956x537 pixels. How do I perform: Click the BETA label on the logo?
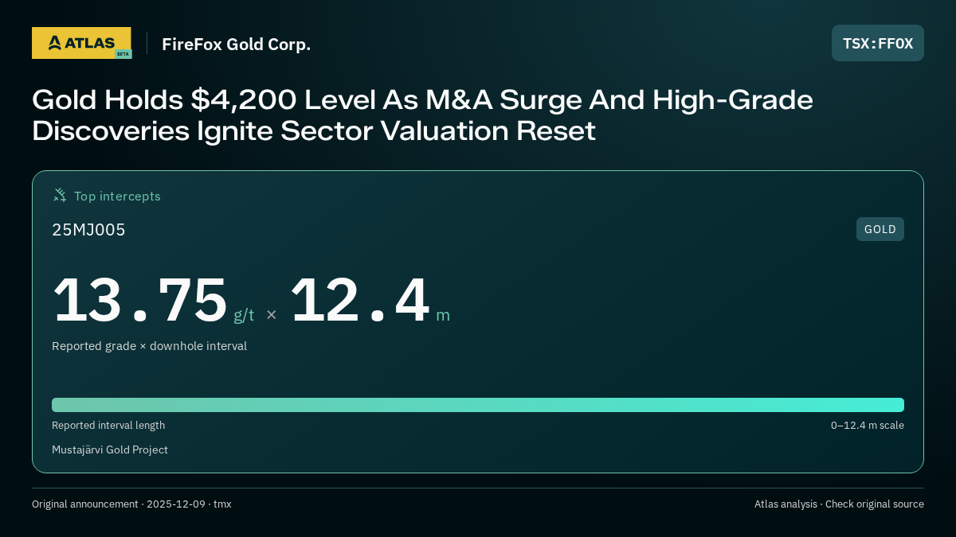123,54
